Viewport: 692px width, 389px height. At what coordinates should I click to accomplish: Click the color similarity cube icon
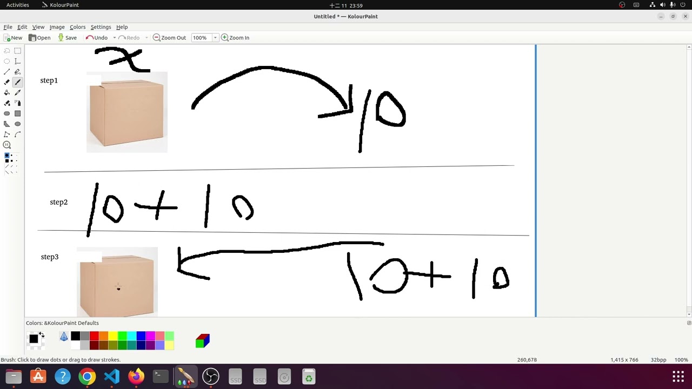pyautogui.click(x=203, y=340)
